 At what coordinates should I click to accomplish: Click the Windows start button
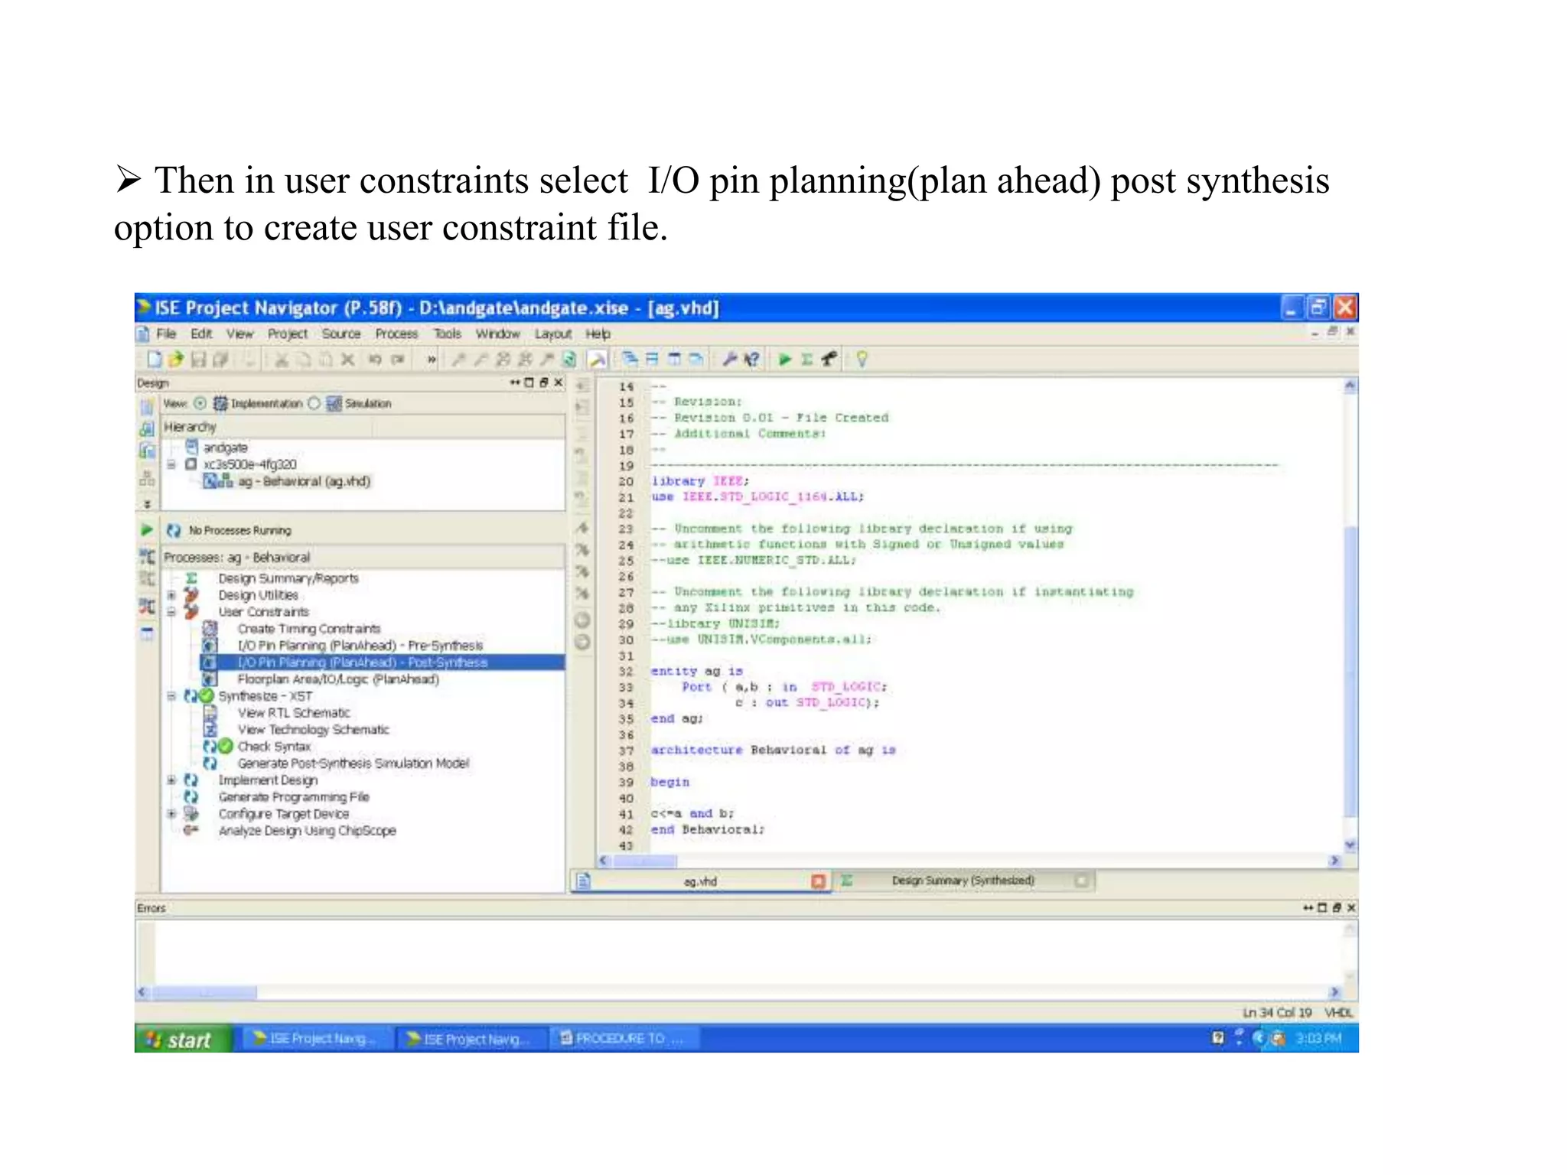pyautogui.click(x=182, y=1039)
